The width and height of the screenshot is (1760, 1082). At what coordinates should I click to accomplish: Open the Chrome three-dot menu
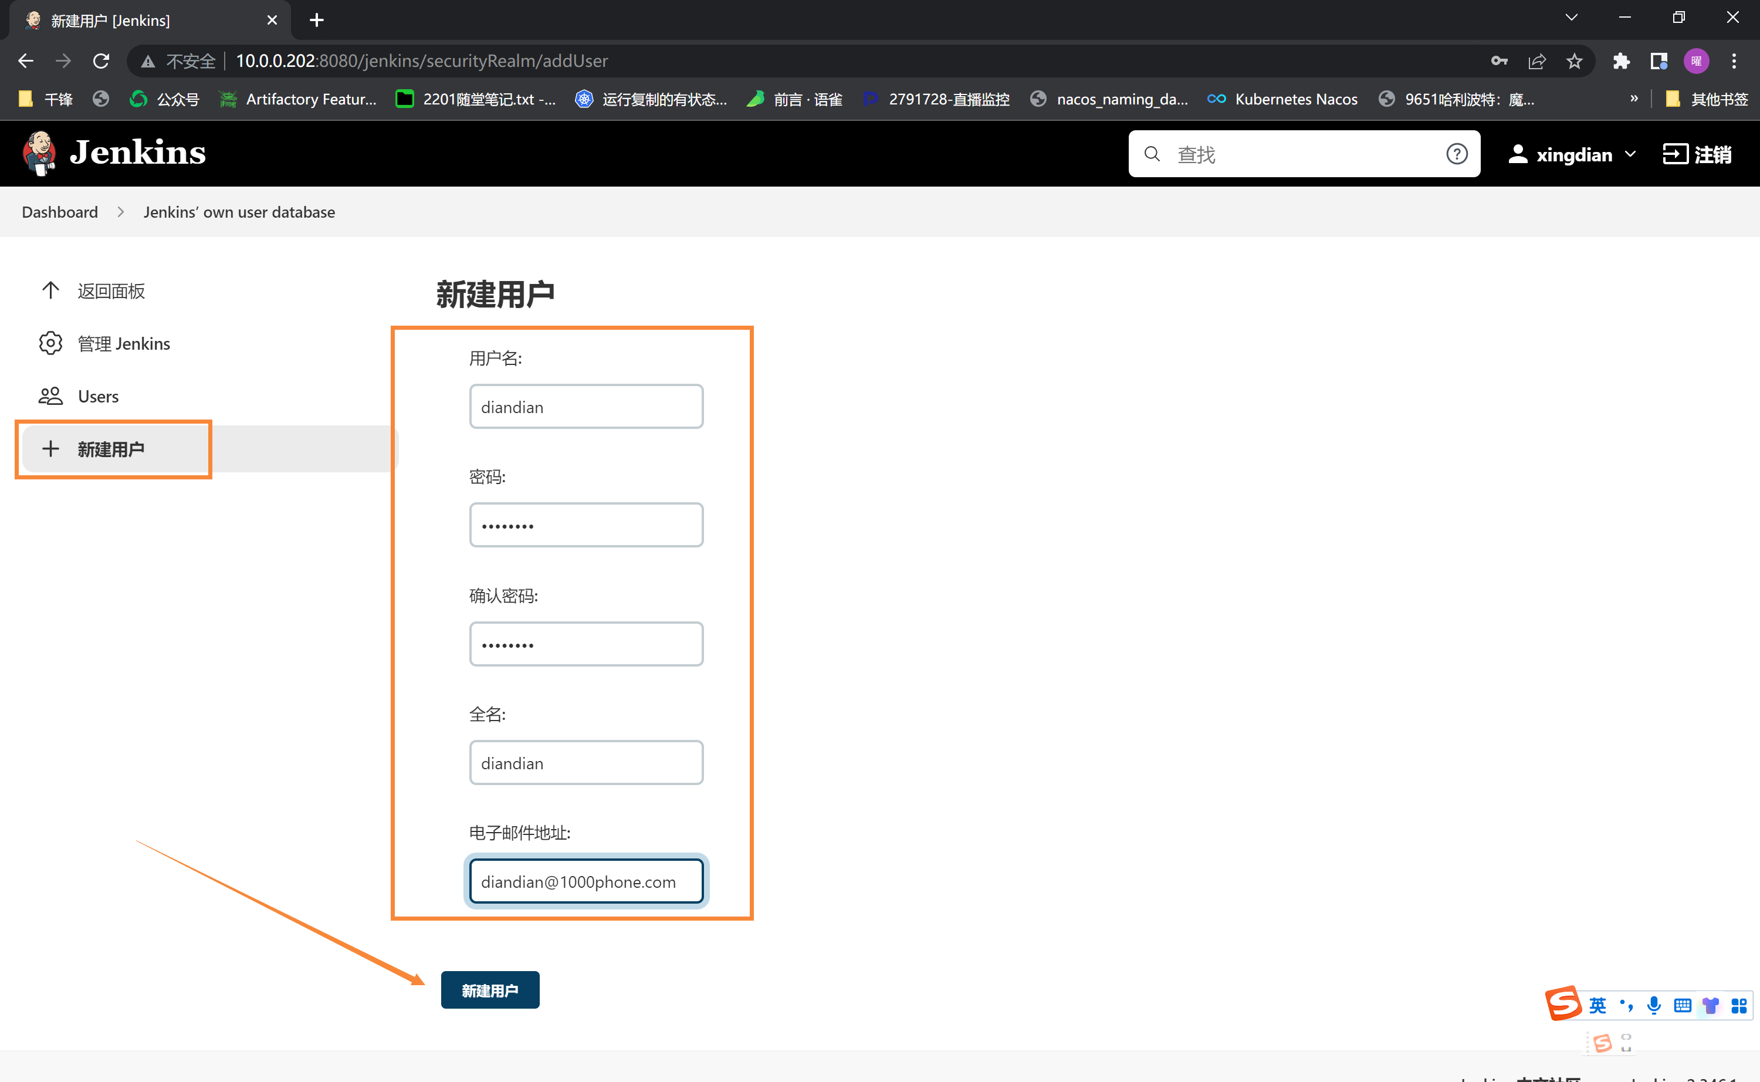coord(1734,61)
